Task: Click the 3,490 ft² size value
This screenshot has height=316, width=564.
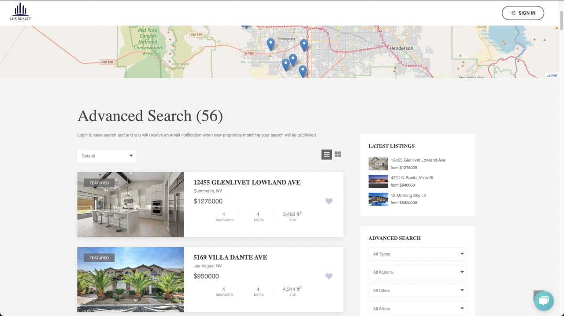Action: click(292, 214)
